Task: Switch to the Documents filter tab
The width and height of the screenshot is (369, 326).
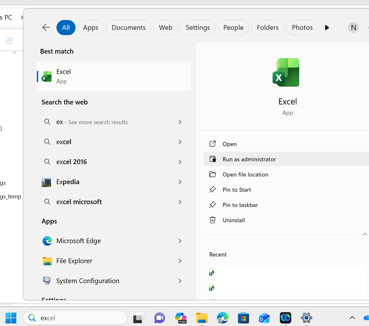Action: pos(128,28)
